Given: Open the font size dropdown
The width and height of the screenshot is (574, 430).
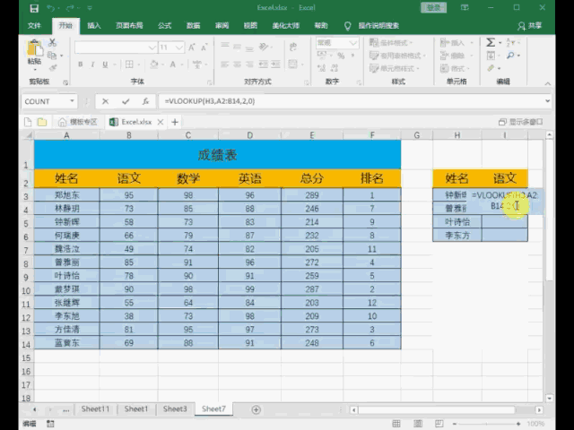Looking at the screenshot, I should pos(179,47).
